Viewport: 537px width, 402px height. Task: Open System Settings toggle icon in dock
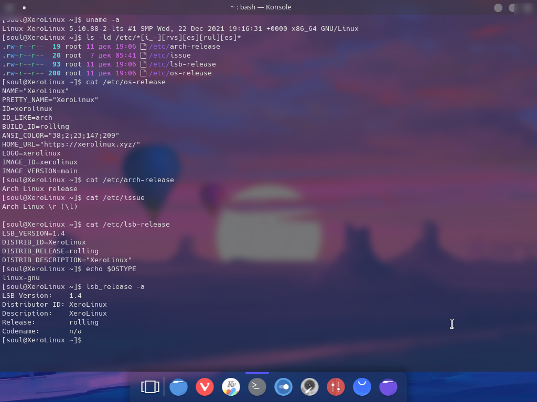coord(283,387)
